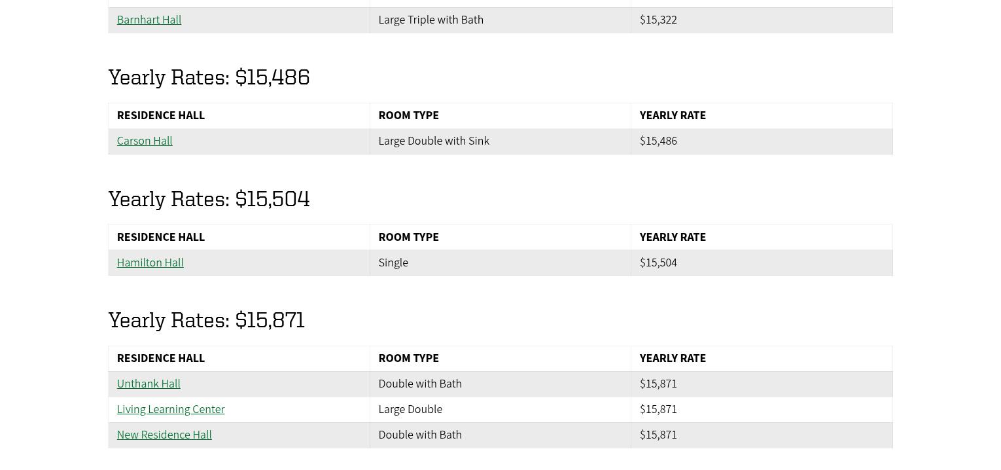Open the Living Learning Center link
This screenshot has width=1001, height=470.
[x=171, y=410]
